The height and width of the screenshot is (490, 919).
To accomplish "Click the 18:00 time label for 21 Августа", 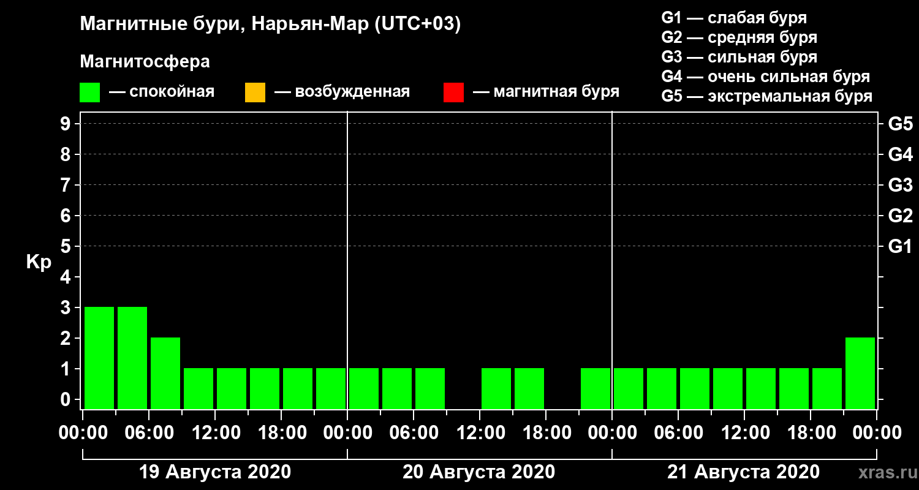I will (x=811, y=433).
